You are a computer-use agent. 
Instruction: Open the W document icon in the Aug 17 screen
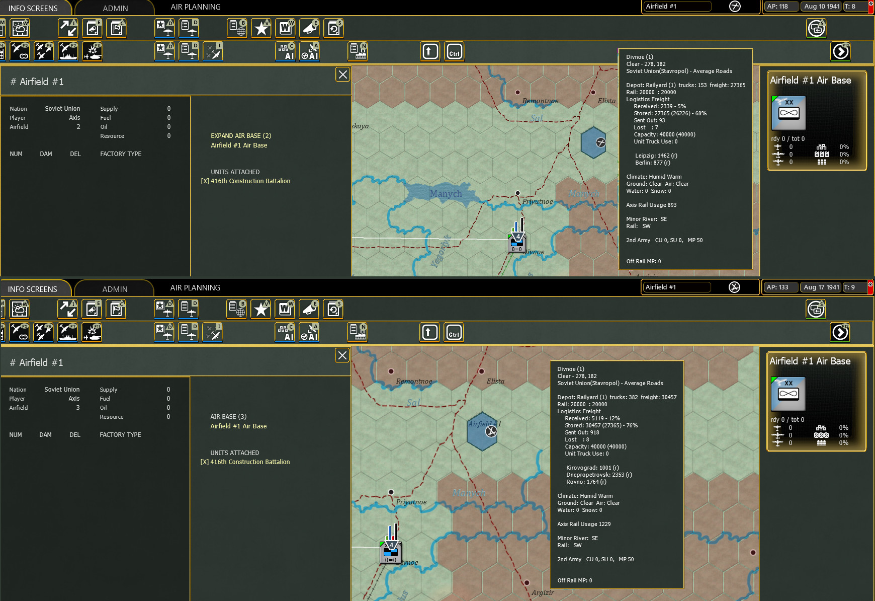[285, 309]
